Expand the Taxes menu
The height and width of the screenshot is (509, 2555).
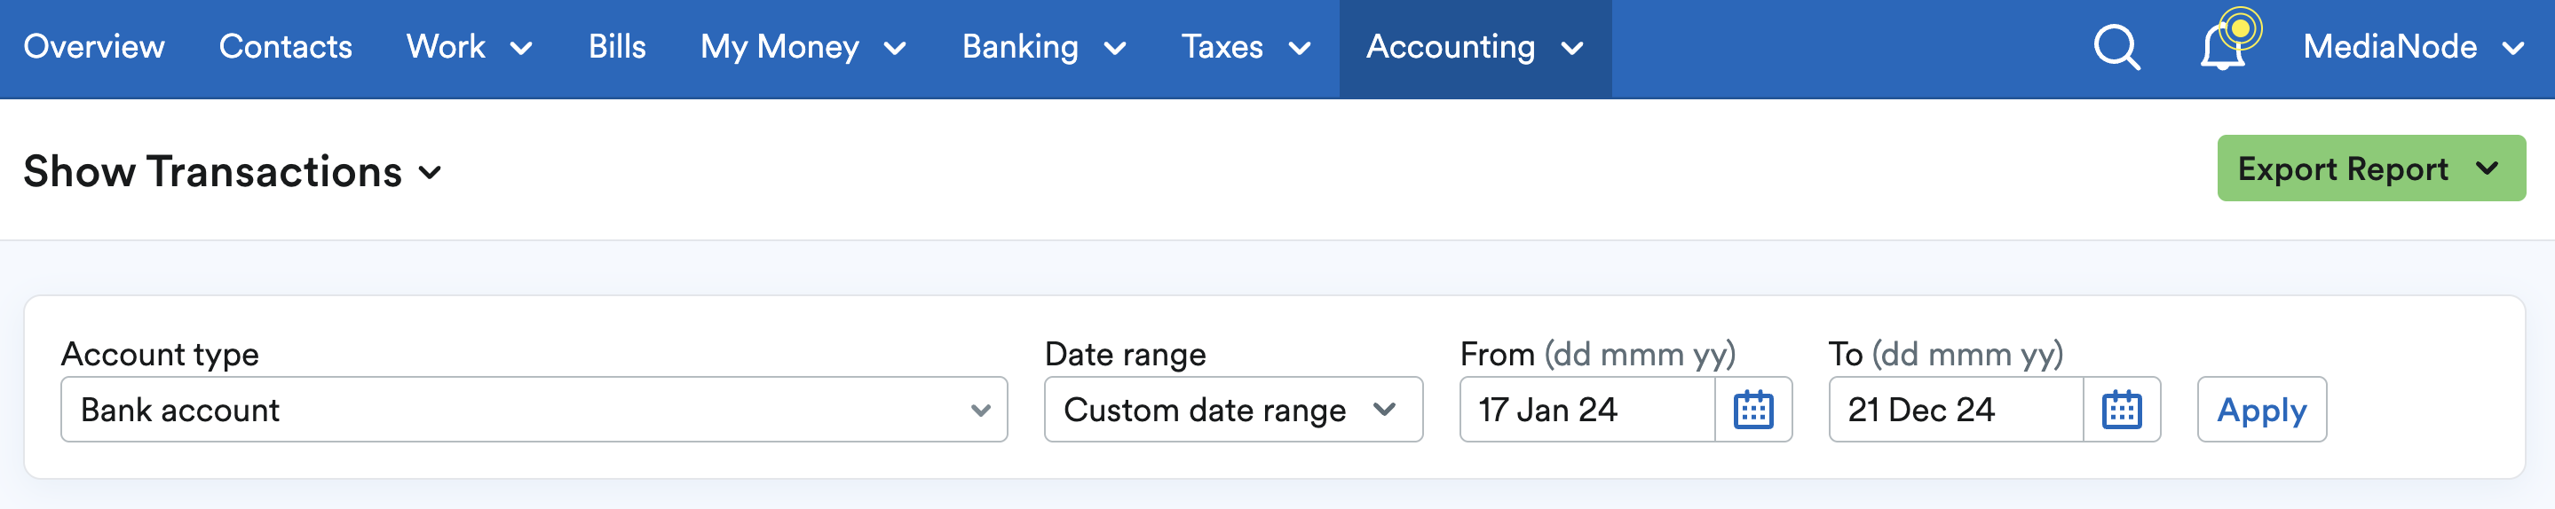pyautogui.click(x=1246, y=46)
